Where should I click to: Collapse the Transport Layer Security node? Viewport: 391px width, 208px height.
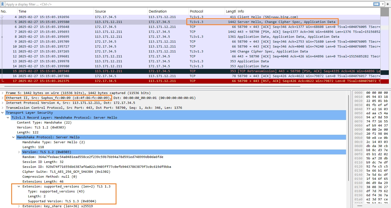pos(2,113)
